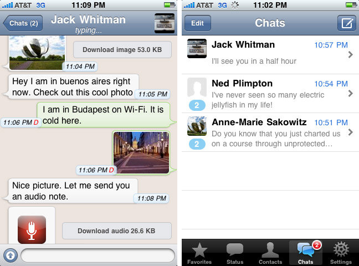Tap the signal bars in conversation status bar
The width and height of the screenshot is (359, 266).
(7, 5)
